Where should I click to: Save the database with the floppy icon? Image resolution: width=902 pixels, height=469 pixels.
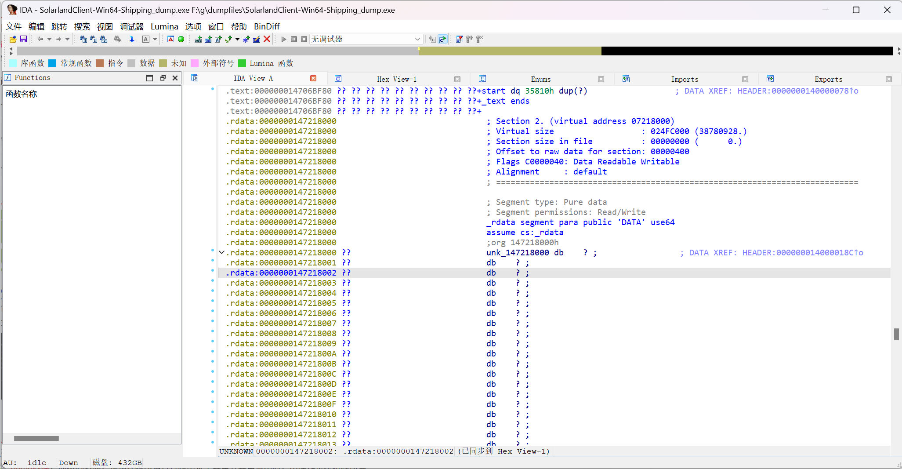pyautogui.click(x=23, y=39)
